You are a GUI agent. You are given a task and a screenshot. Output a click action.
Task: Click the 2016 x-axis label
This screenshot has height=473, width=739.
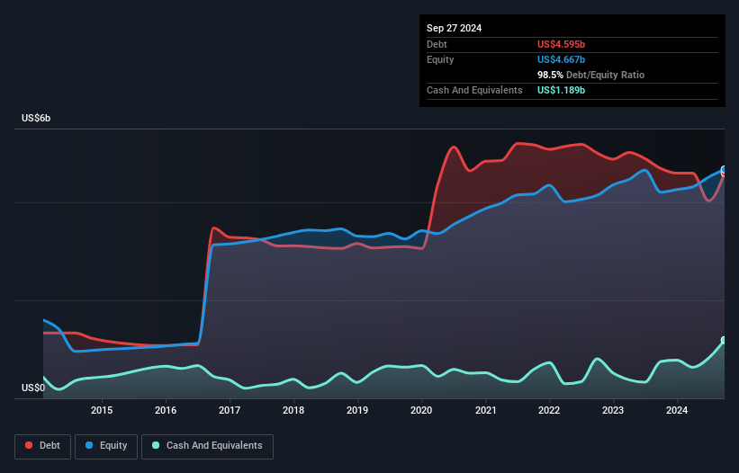click(166, 410)
